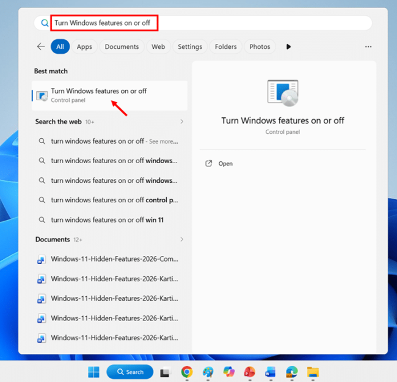397x382 pixels.
Task: Select the All filter tab
Action: coord(60,46)
